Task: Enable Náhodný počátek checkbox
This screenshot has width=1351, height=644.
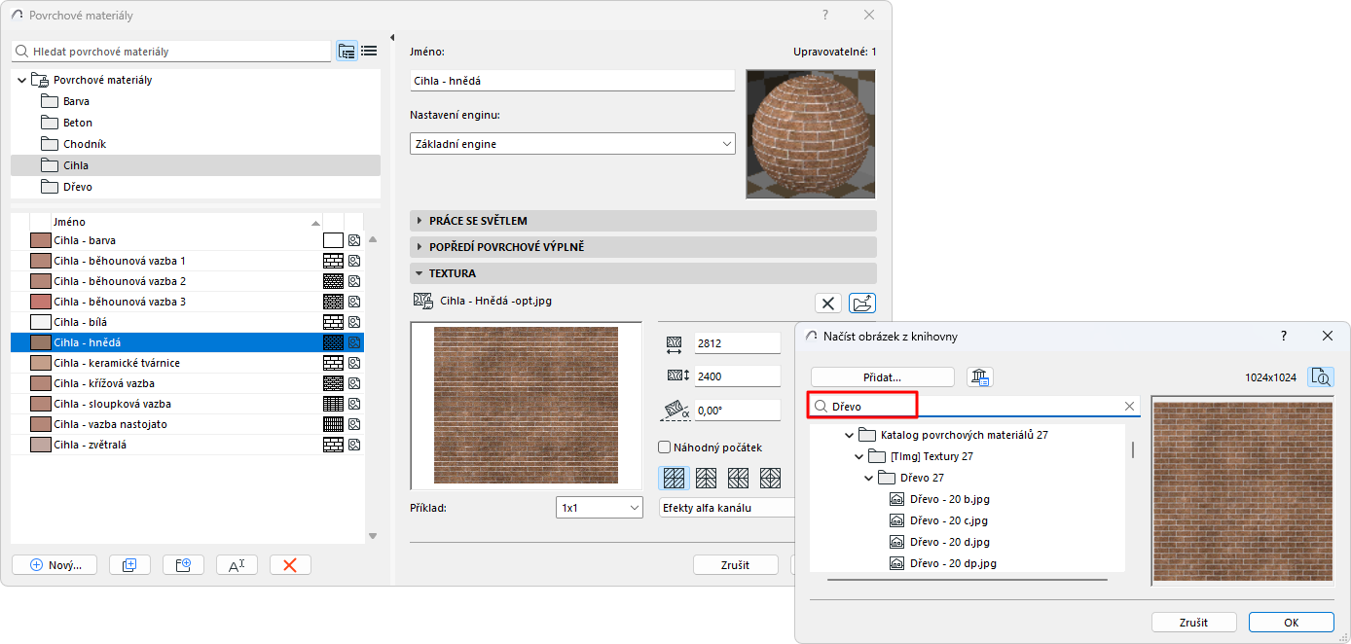Action: (665, 447)
